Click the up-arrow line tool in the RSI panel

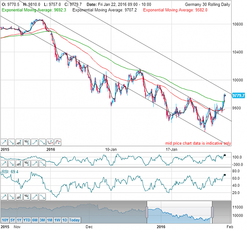tap(4, 197)
